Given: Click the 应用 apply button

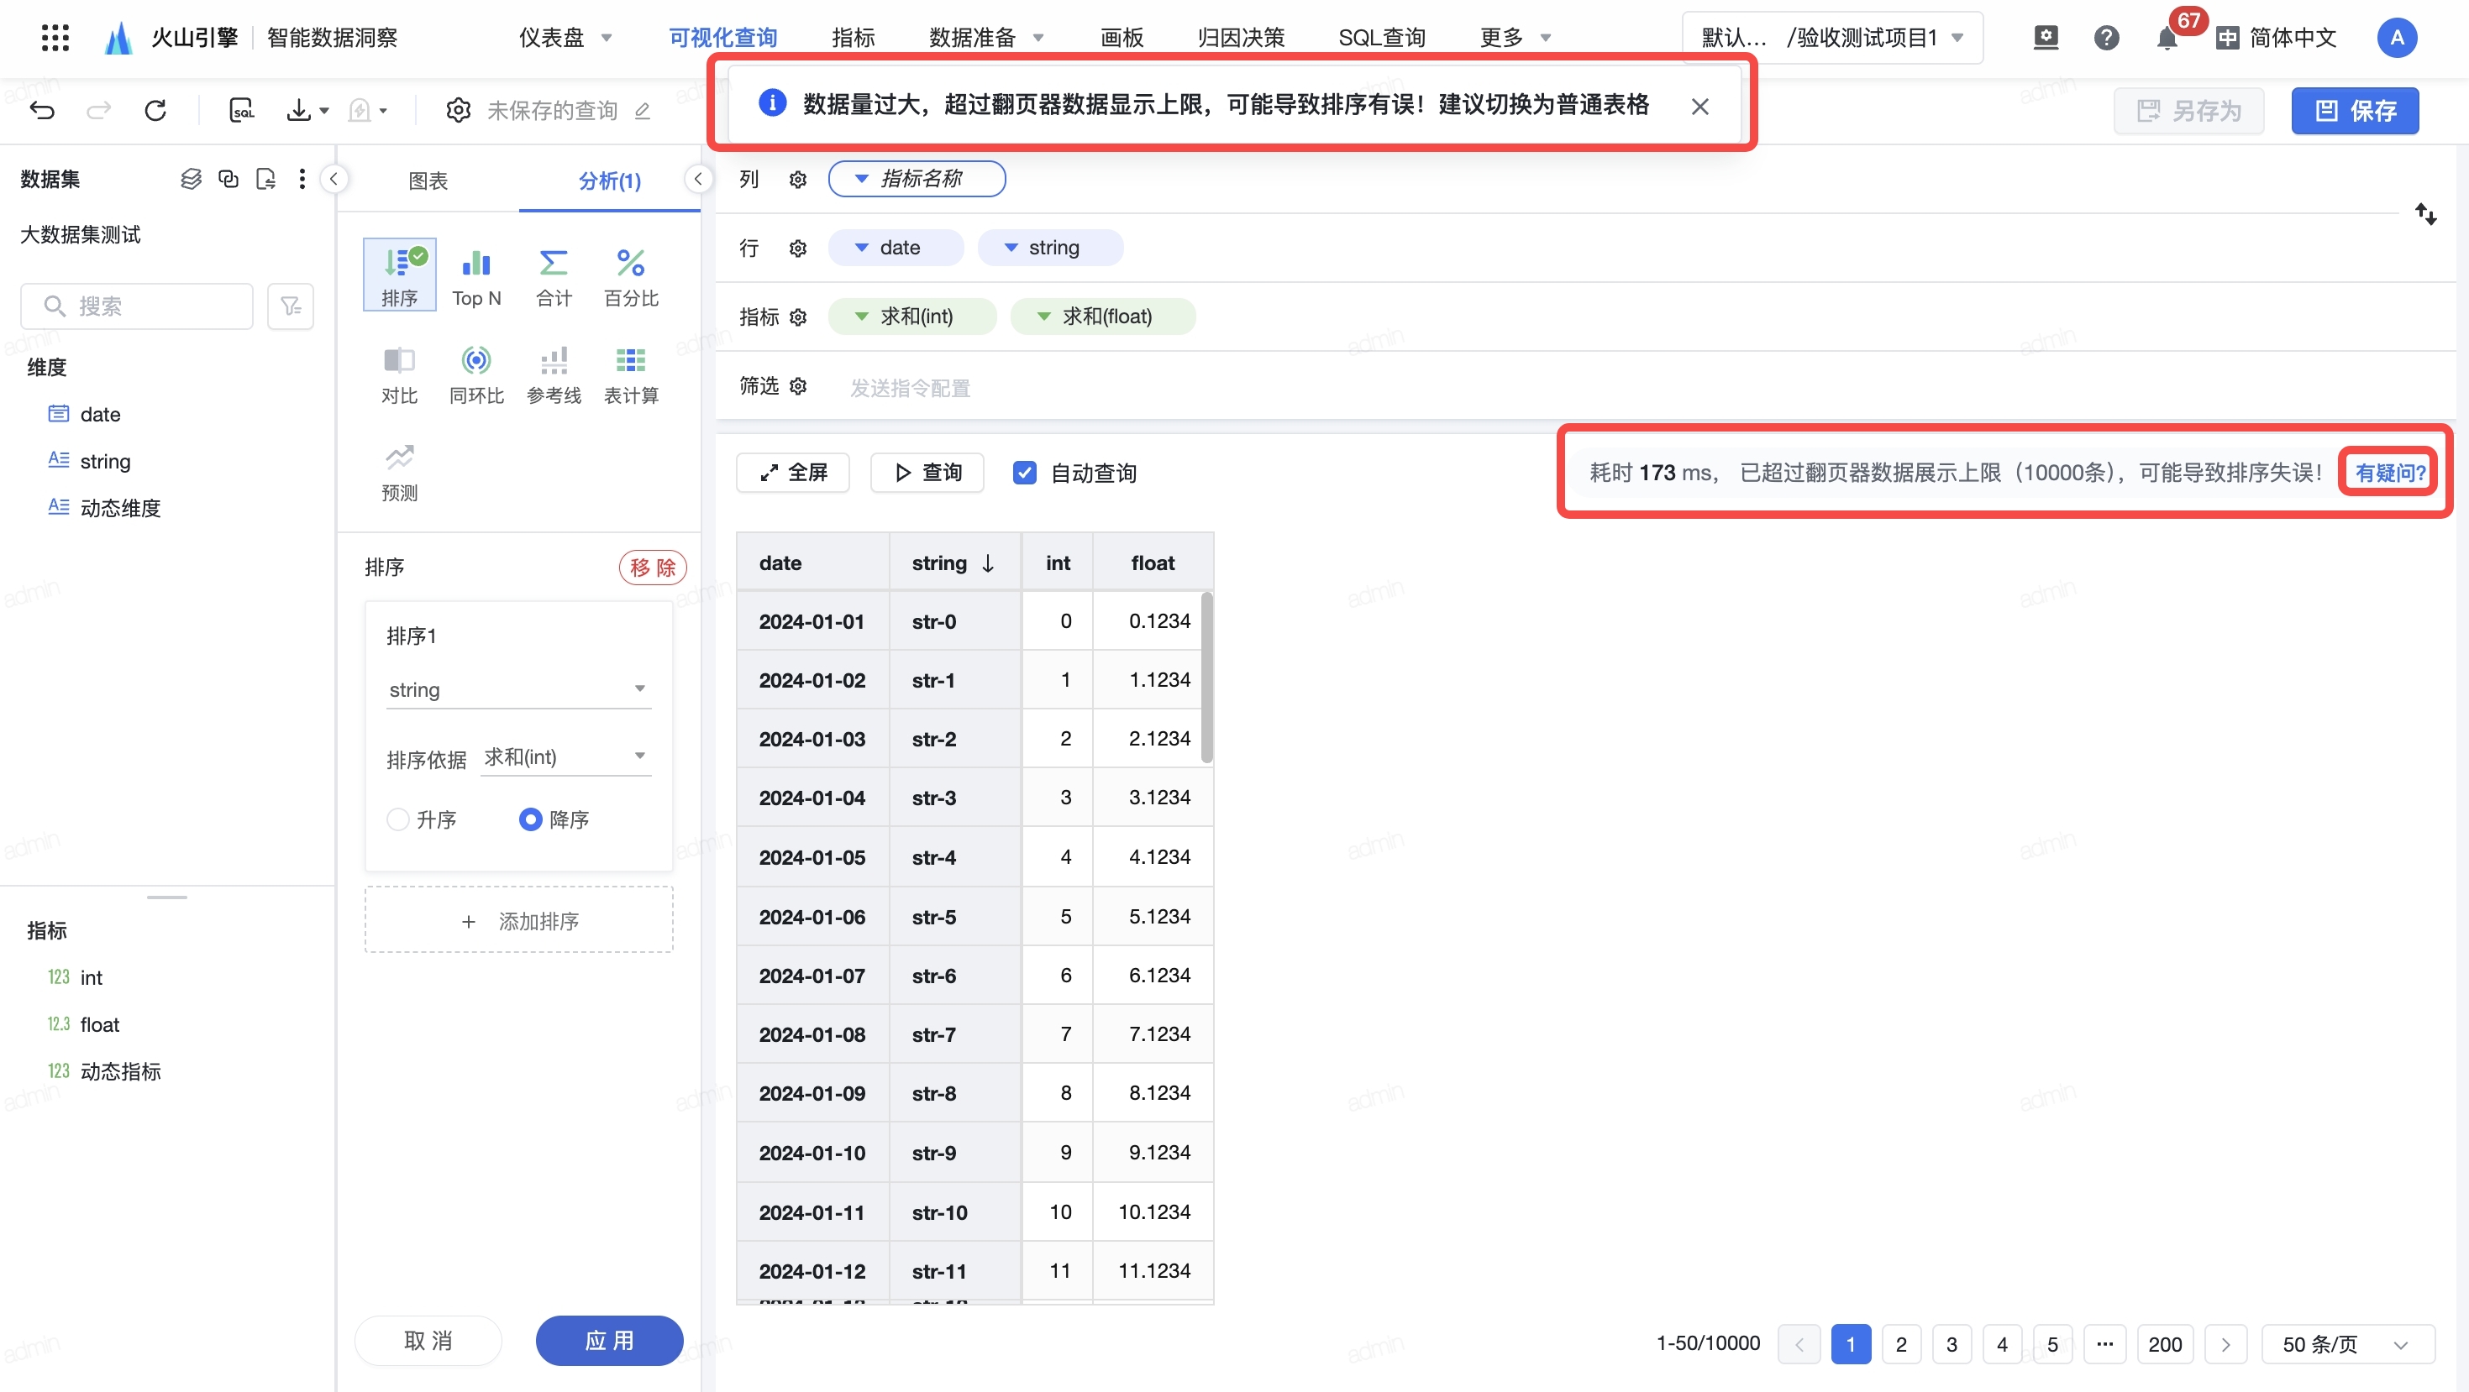Looking at the screenshot, I should pyautogui.click(x=608, y=1339).
